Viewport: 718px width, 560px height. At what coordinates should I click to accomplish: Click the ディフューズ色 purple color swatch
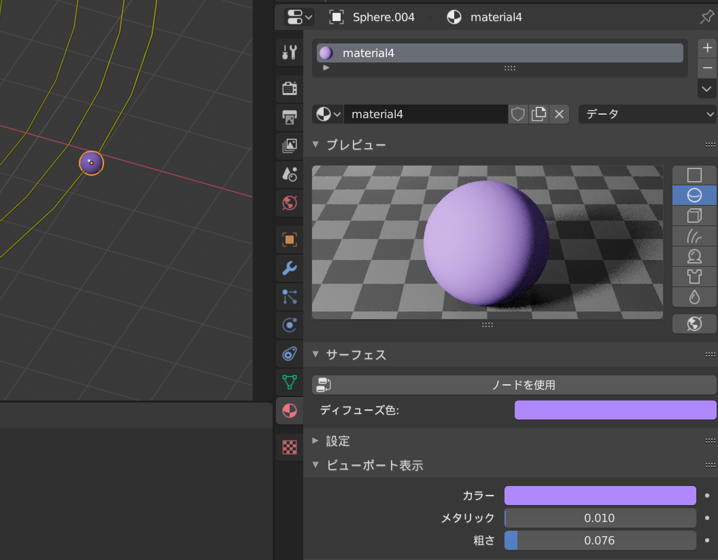615,410
